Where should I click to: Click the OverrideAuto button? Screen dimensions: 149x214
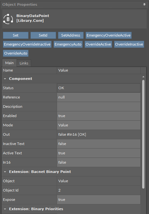16,53
